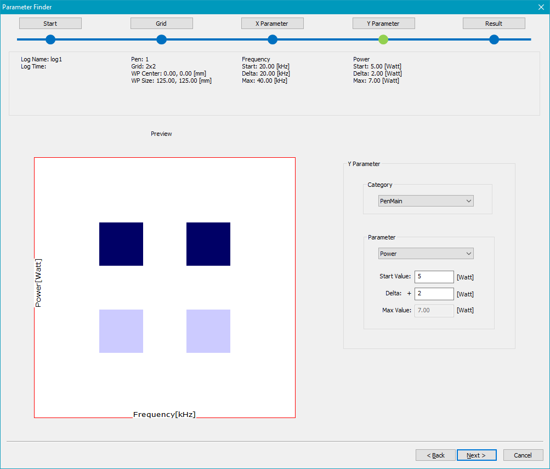Go to the X Parameter step

272,24
